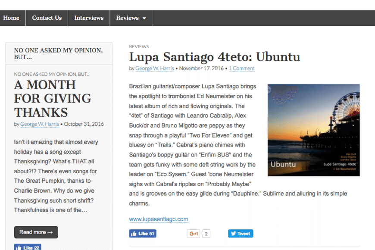Click George W. Harris in the sidebar post
Viewport: 375px width, 250px height.
click(40, 124)
